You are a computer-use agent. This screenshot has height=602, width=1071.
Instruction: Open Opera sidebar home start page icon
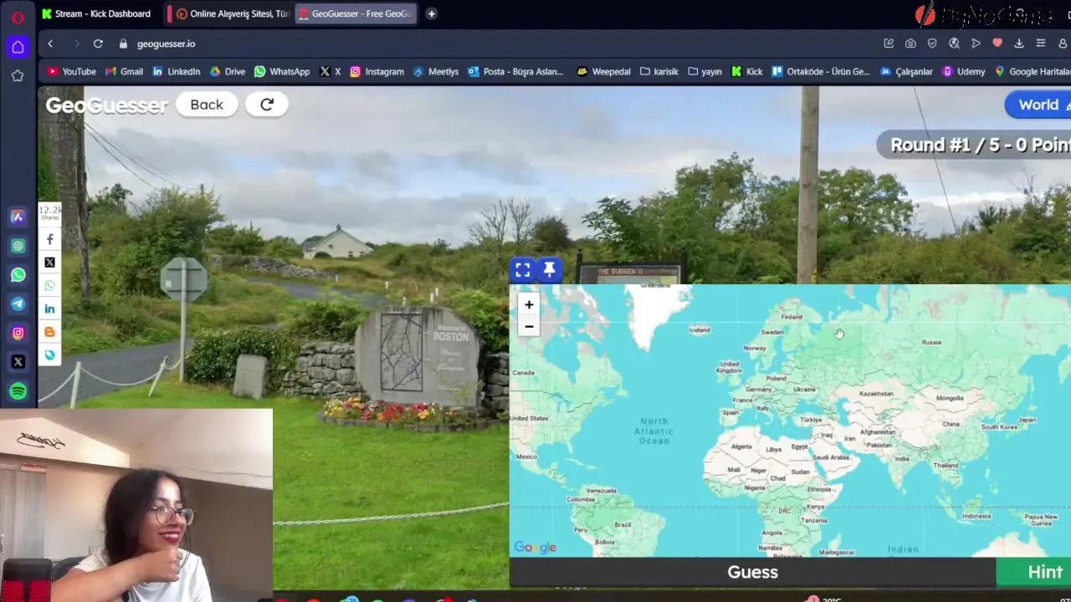pos(18,48)
